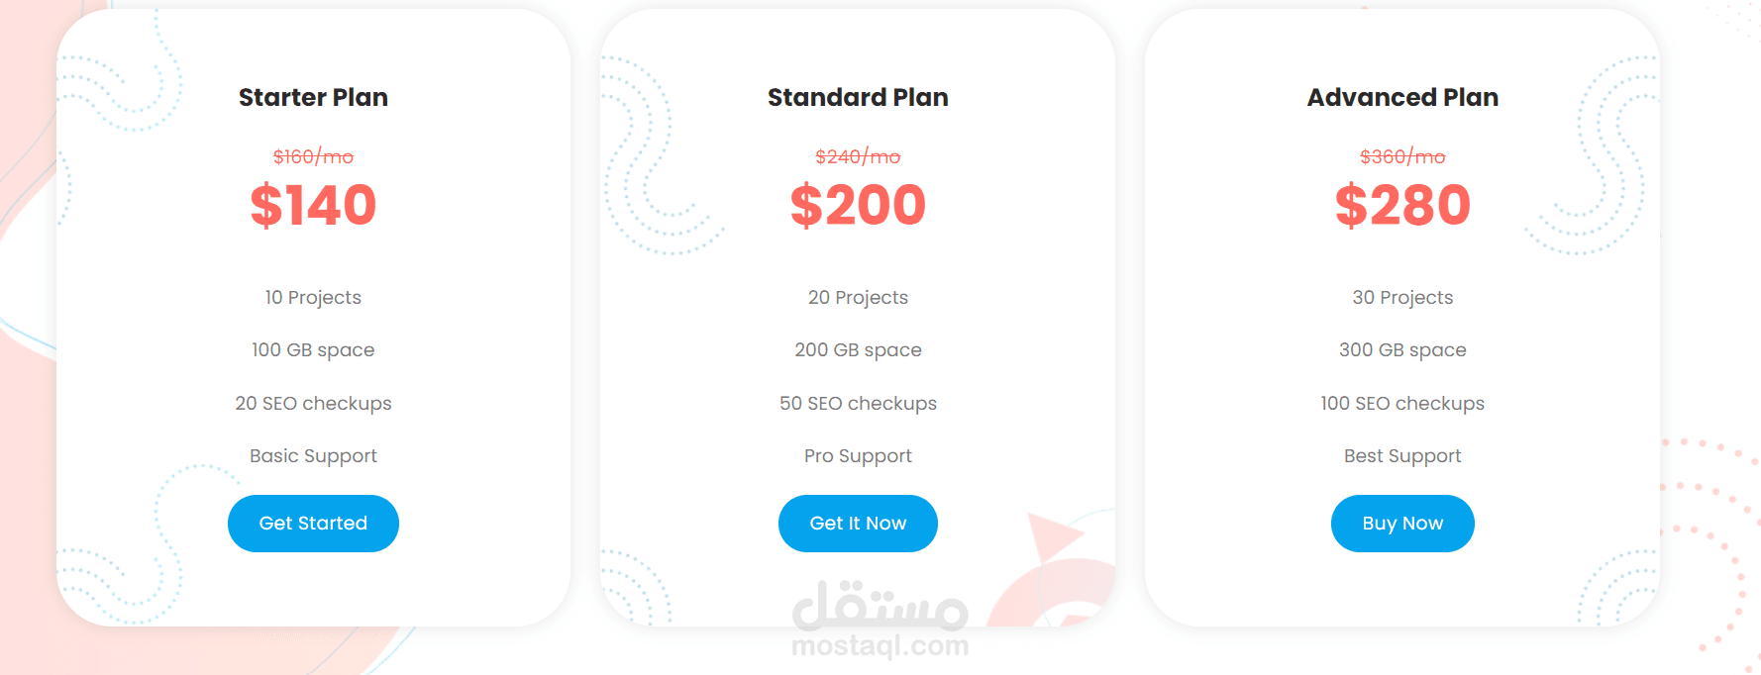Viewport: 1761px width, 675px height.
Task: Select the Starter Plan heading
Action: click(313, 97)
